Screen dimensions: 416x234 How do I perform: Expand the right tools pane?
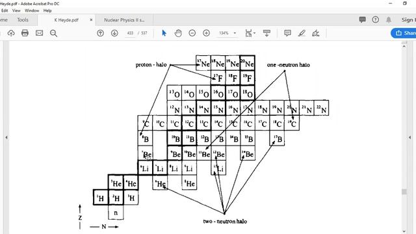[x=409, y=137]
